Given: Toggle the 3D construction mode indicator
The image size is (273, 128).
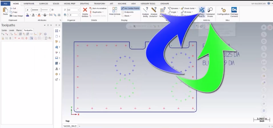Looking at the screenshot, I should click(52, 10).
